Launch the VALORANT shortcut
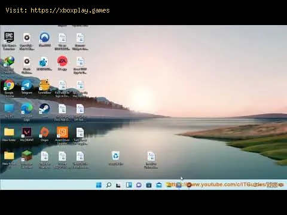 coord(27,132)
